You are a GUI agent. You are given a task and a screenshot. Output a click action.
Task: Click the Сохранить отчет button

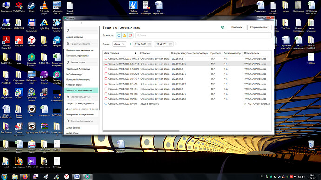[260, 27]
